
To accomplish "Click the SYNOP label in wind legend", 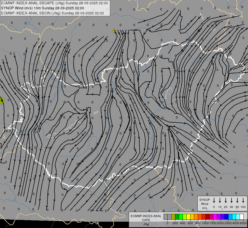I will click(204, 200).
